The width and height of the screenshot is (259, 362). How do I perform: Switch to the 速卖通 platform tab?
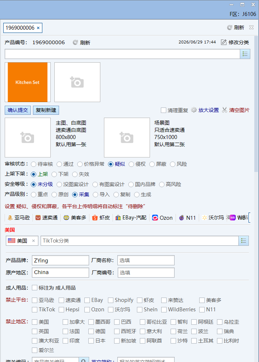(46, 218)
